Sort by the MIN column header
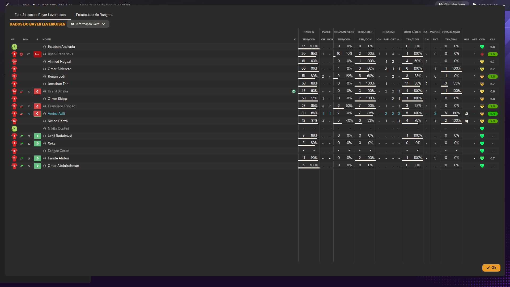The width and height of the screenshot is (510, 287). coord(25,39)
